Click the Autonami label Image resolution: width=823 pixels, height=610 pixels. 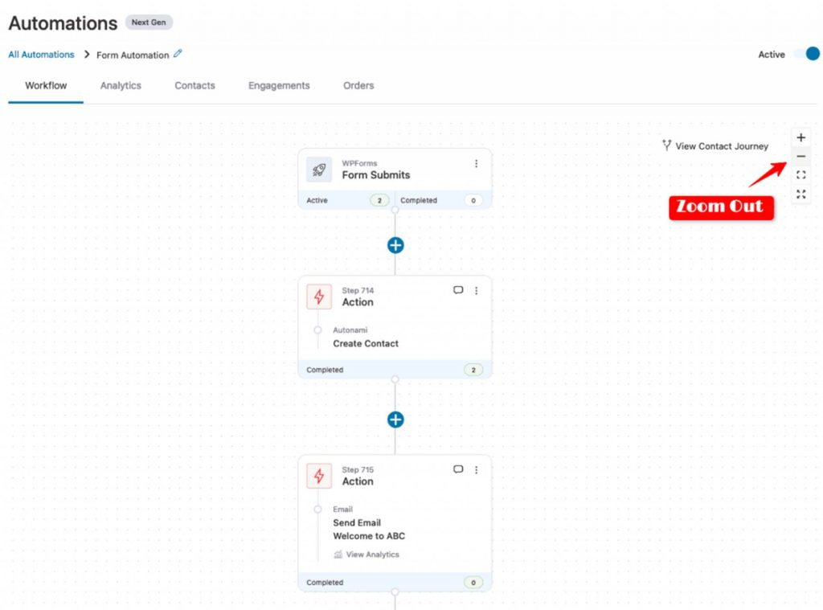pyautogui.click(x=350, y=330)
